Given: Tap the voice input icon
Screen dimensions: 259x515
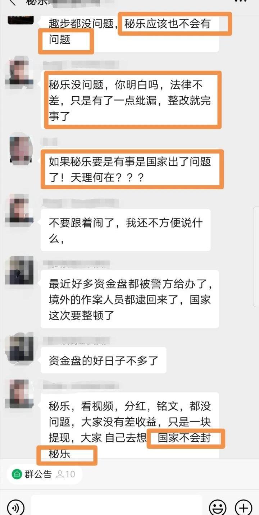Looking at the screenshot, I should tap(16, 508).
